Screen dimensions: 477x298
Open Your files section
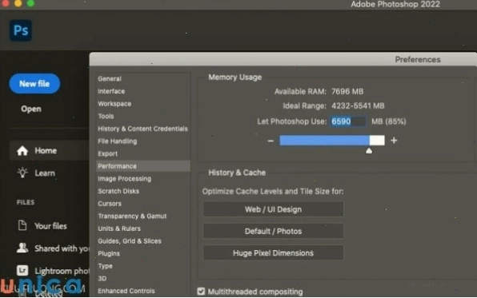click(x=50, y=226)
